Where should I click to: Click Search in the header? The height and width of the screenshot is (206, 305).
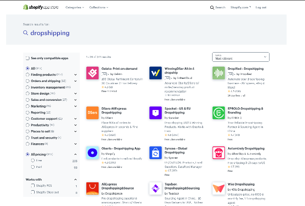[220, 7]
